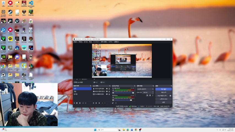Hide the audio input capture source
Screen dimensions: 235x132
coord(107,89)
